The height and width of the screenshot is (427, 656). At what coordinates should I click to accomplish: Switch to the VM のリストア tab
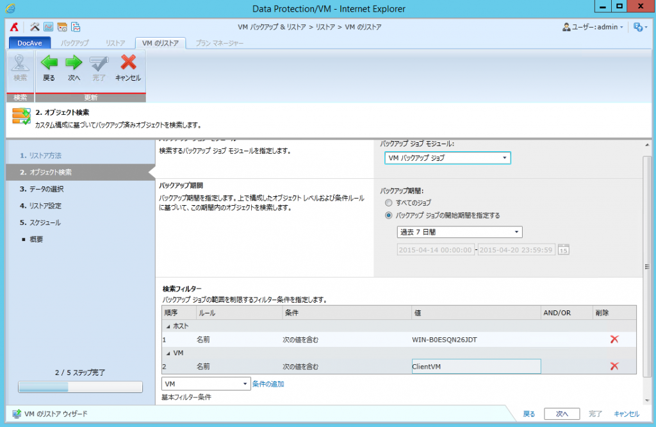click(x=160, y=43)
